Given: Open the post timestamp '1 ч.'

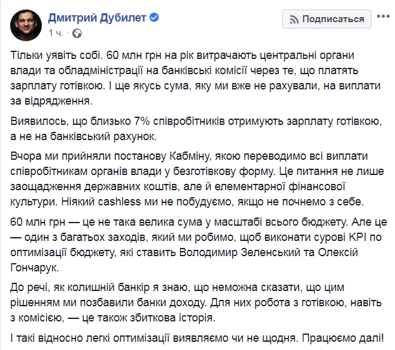Looking at the screenshot, I should (55, 32).
